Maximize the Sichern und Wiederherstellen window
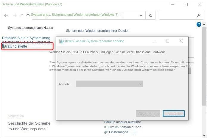 [x=186, y=4]
